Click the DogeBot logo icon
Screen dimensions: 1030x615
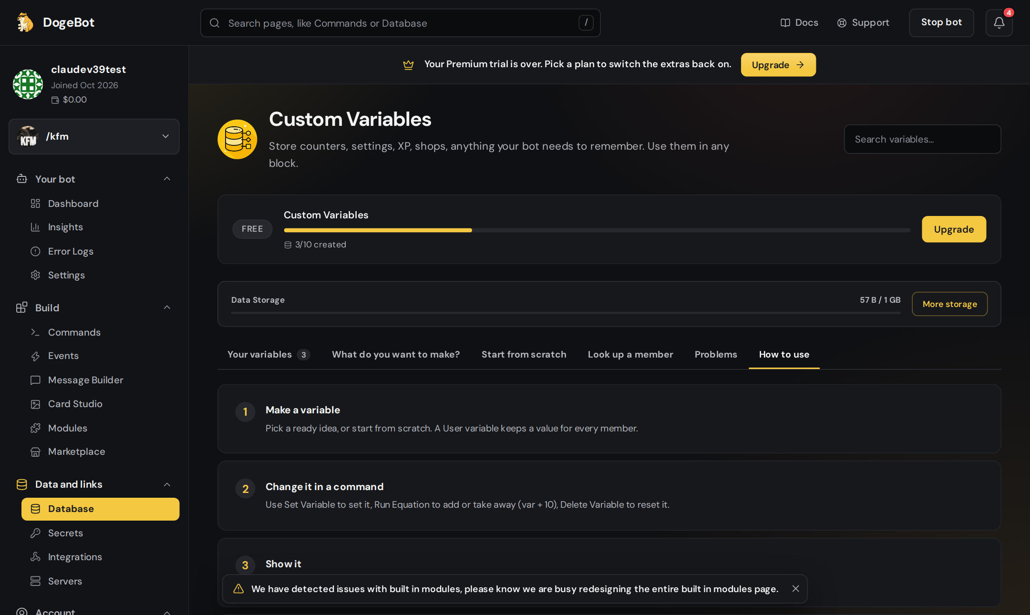[25, 22]
